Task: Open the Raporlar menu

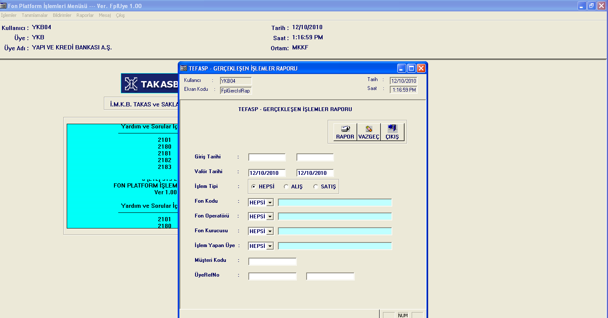Action: click(85, 15)
